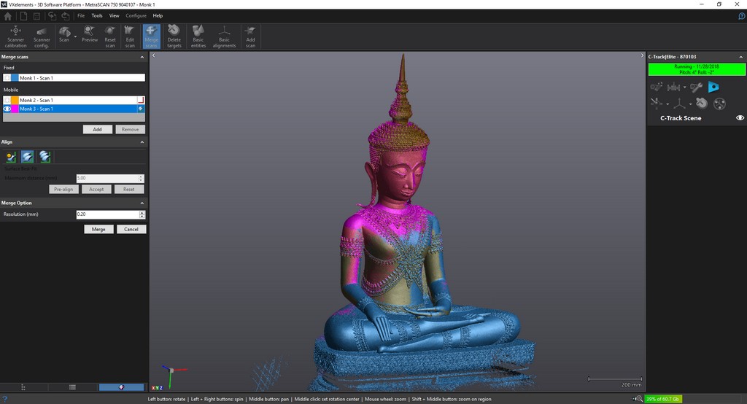Collapse right panel with viewport arrow
This screenshot has height=404, width=747.
tap(642, 55)
